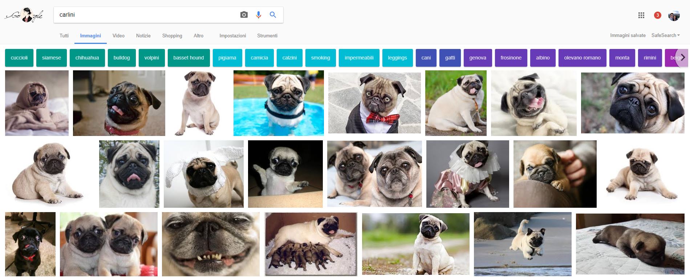Filter results by pigiama
Image resolution: width=690 pixels, height=277 pixels.
pyautogui.click(x=227, y=58)
